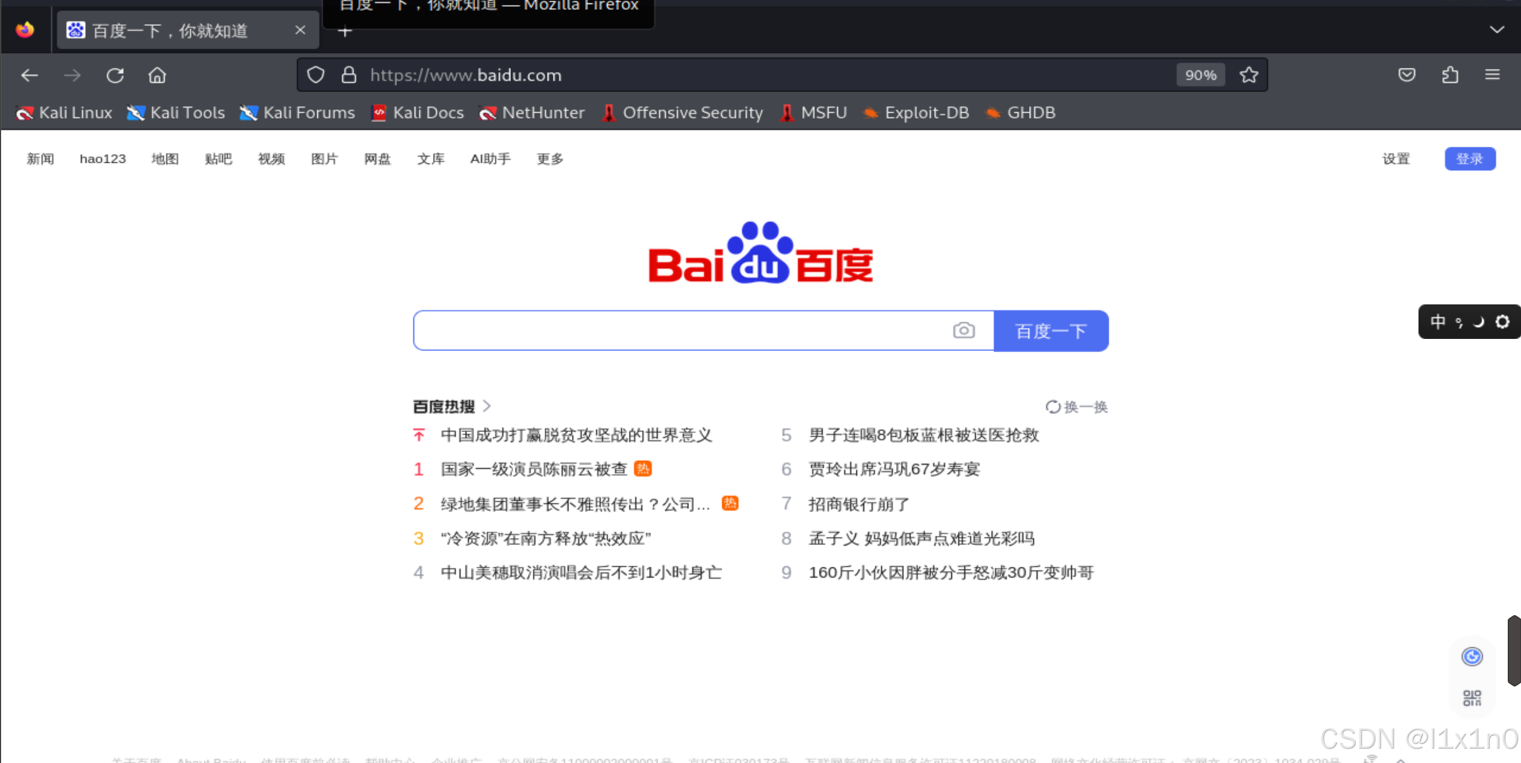This screenshot has width=1521, height=763.
Task: Open the Firefox View icon
Action: [25, 29]
